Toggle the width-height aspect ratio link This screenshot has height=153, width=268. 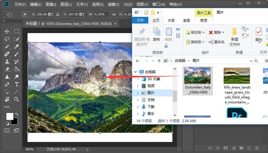[114, 15]
